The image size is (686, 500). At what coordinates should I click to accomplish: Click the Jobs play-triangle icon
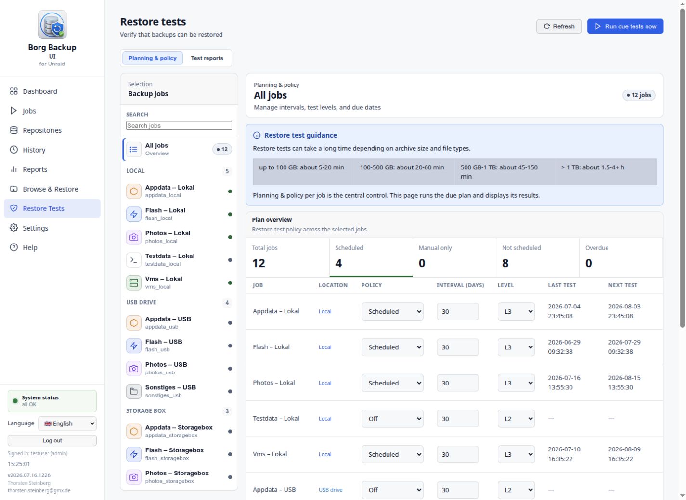click(x=14, y=111)
